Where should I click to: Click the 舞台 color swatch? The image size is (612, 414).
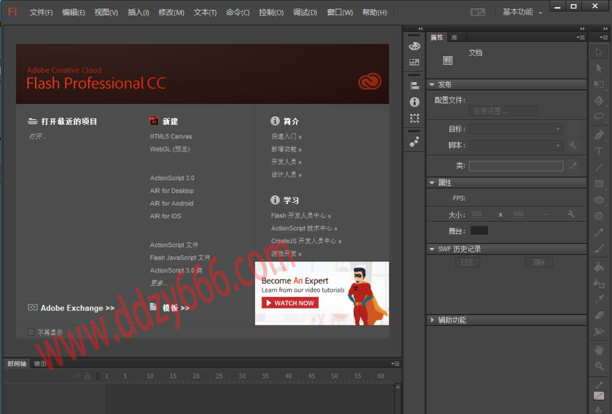[479, 230]
